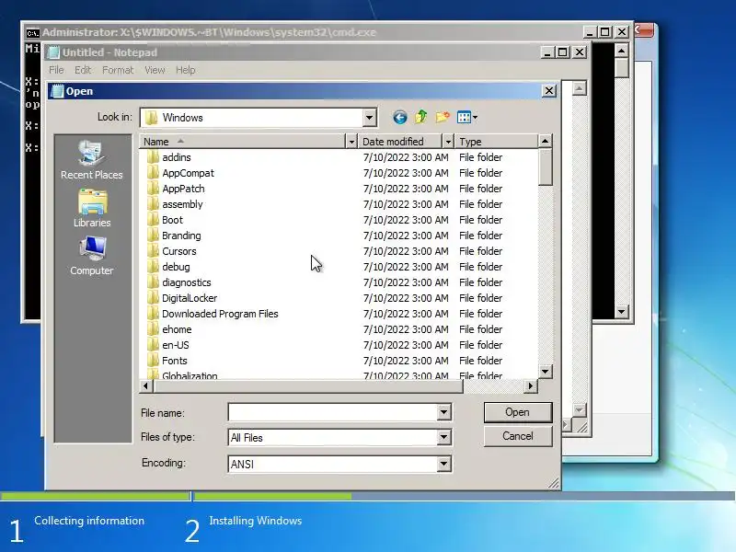Click the file list scroll right arrow
Screen dimensions: 736x552
pos(531,385)
